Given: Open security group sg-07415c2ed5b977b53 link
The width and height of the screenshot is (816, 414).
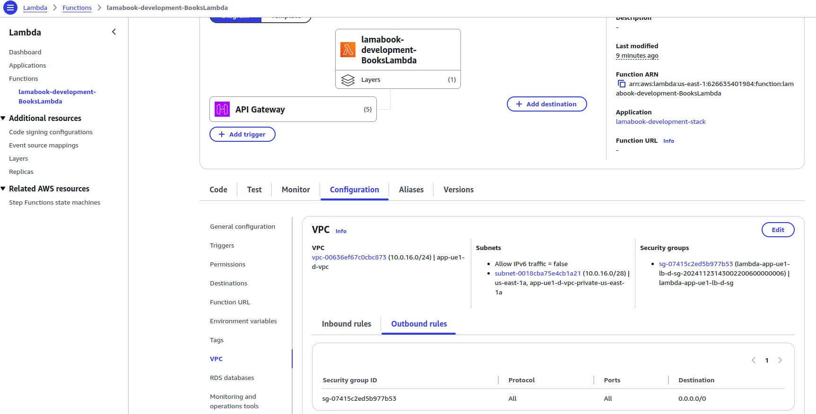Looking at the screenshot, I should [696, 264].
